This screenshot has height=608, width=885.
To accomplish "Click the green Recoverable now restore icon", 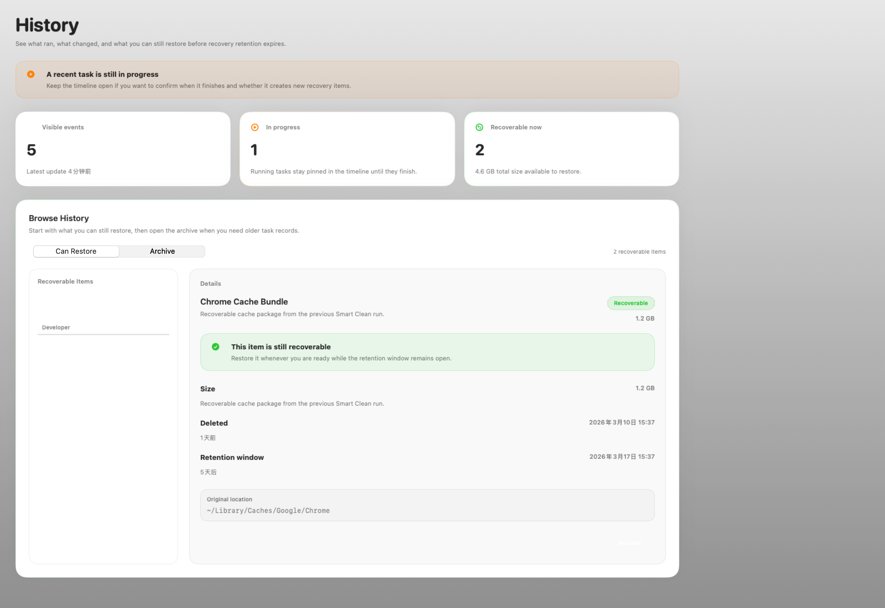I will tap(479, 127).
